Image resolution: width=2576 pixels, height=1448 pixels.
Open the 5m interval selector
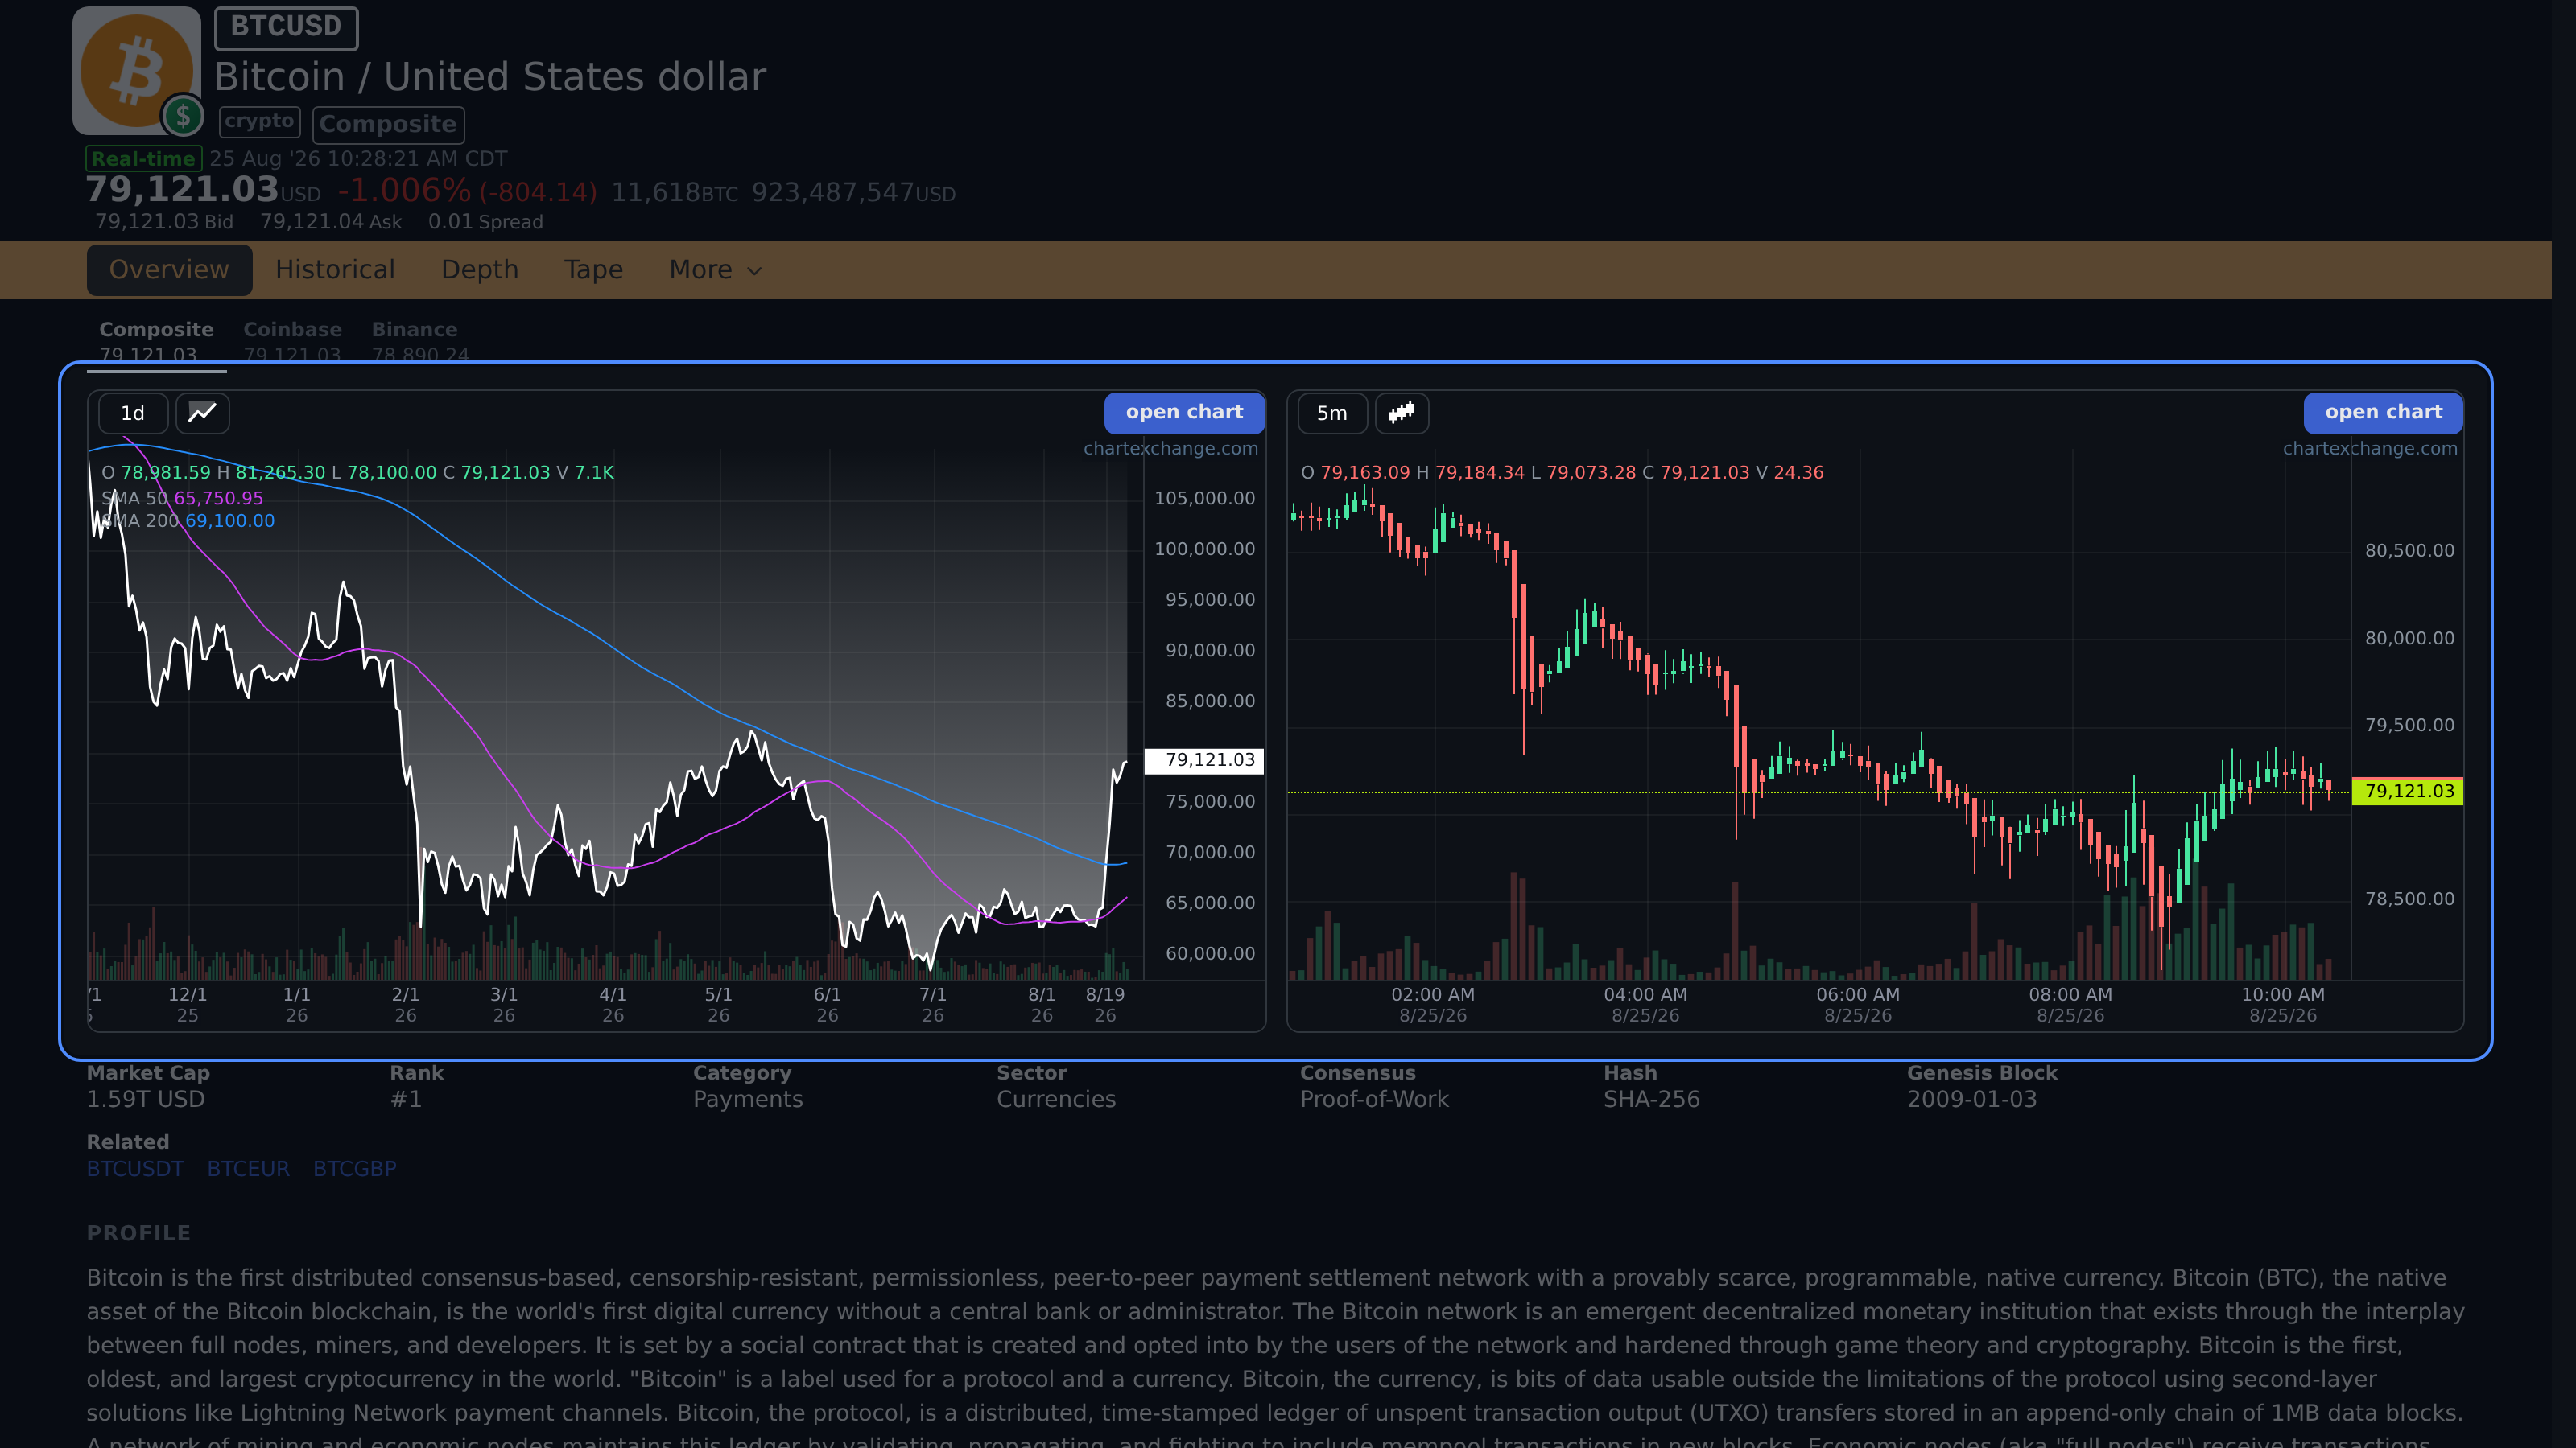[x=1332, y=413]
